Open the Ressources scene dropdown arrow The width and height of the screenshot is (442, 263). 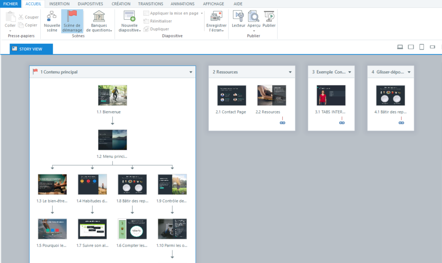tap(290, 72)
